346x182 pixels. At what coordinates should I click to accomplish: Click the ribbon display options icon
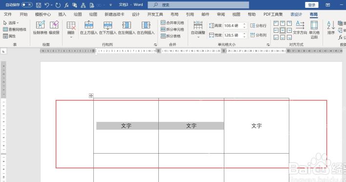(x=328, y=5)
